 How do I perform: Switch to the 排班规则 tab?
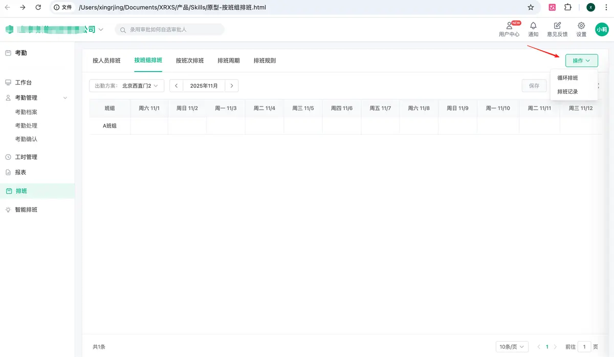265,60
